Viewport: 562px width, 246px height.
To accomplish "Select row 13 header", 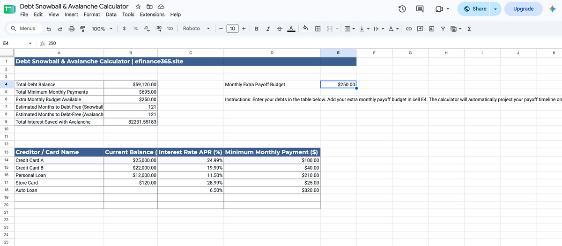I will click(x=6, y=152).
